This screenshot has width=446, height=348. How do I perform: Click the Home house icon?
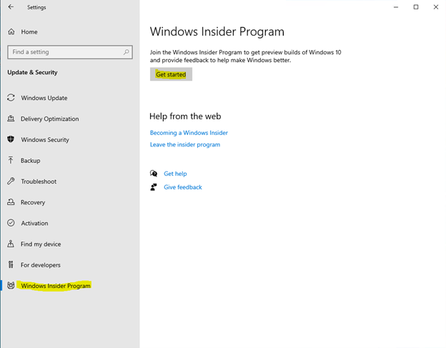pyautogui.click(x=11, y=31)
